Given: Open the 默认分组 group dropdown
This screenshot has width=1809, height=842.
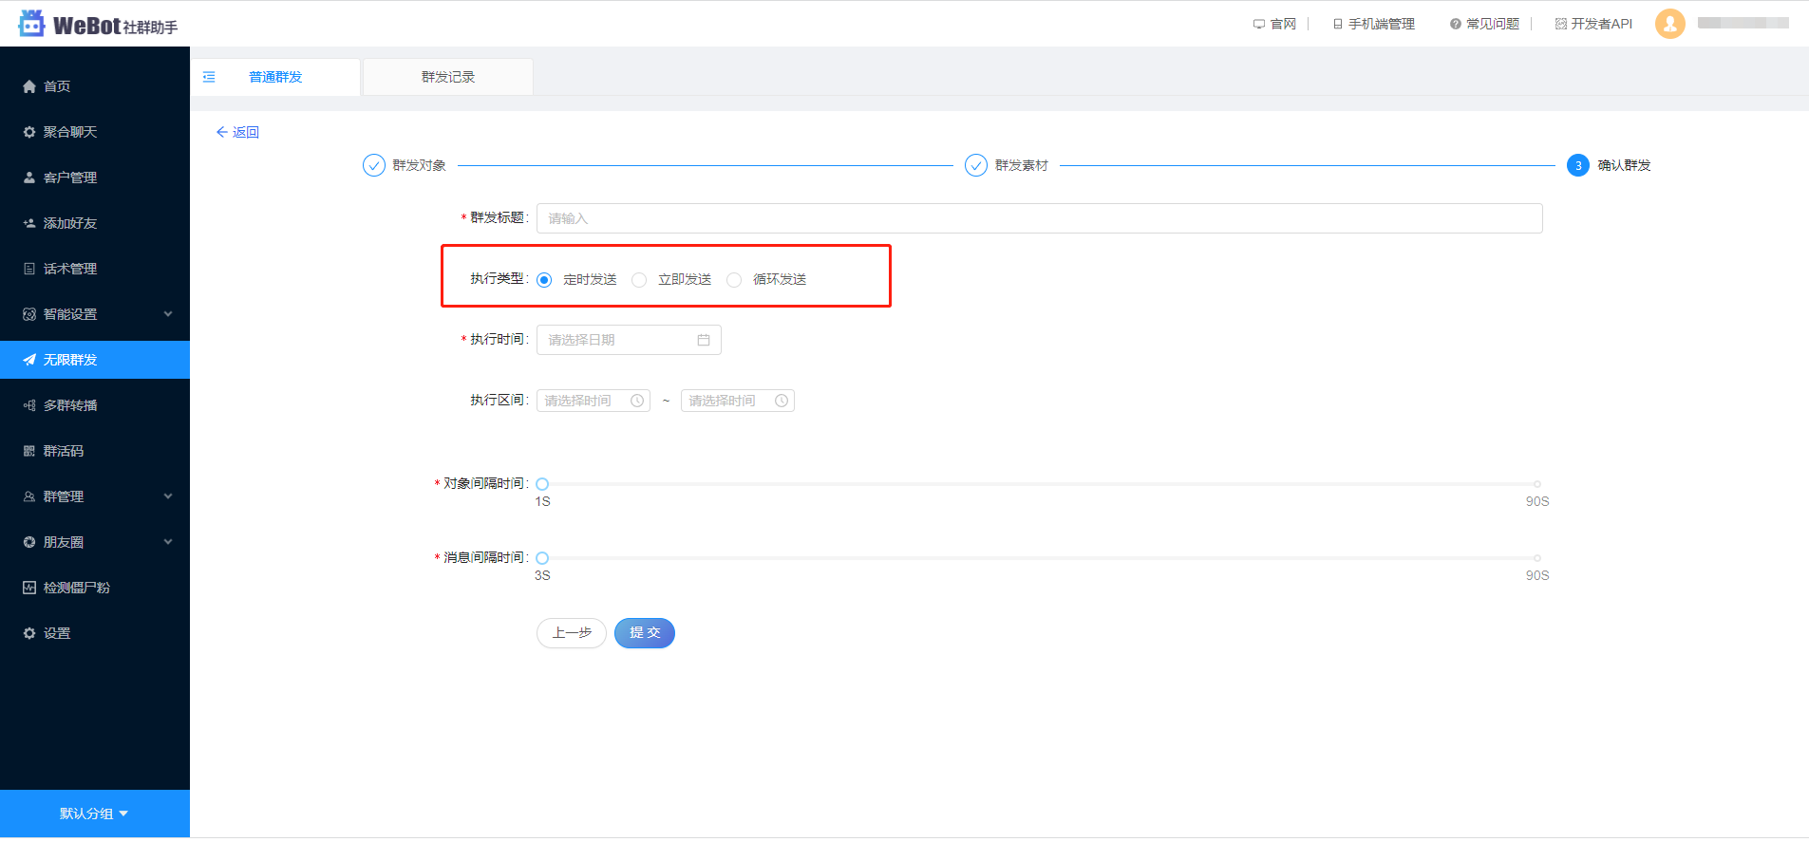Looking at the screenshot, I should (x=94, y=814).
